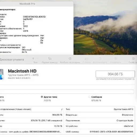Click the 974.08 ГБ (215.7 МБ очищаемо) value
The height and width of the screenshot is (137, 137).
pos(47,120)
